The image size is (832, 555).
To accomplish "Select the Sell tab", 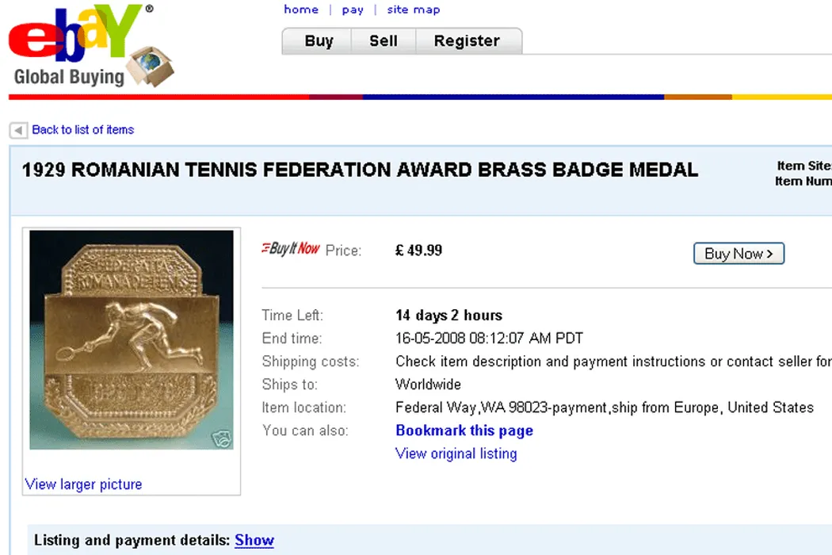I will (x=384, y=41).
